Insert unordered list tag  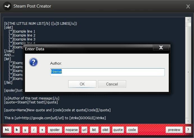point(94,130)
